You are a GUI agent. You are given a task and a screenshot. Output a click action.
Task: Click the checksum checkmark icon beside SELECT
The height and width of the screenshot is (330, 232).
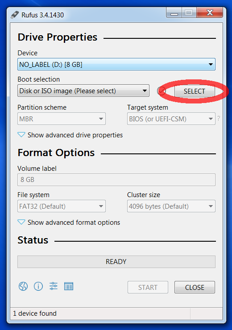coord(162,91)
